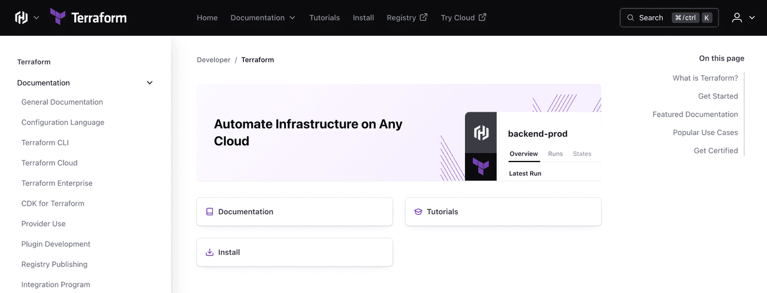Jump to What is Terraform? section
The image size is (767, 293).
[x=705, y=78]
